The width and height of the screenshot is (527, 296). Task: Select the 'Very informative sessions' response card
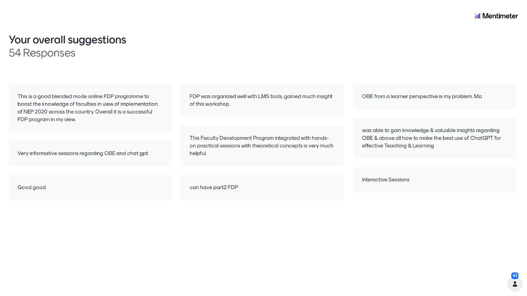90,153
